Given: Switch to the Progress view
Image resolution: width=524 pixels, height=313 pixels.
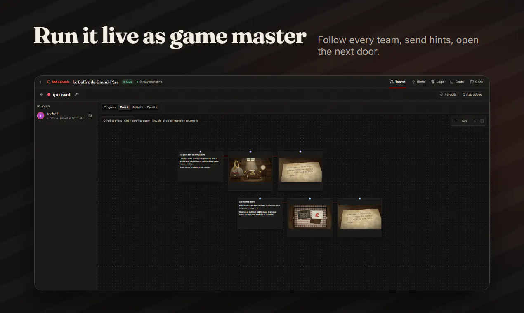Looking at the screenshot, I should tap(110, 107).
